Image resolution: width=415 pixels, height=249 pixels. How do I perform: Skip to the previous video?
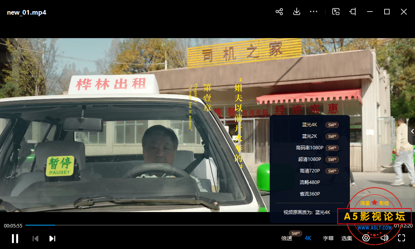tap(35, 239)
